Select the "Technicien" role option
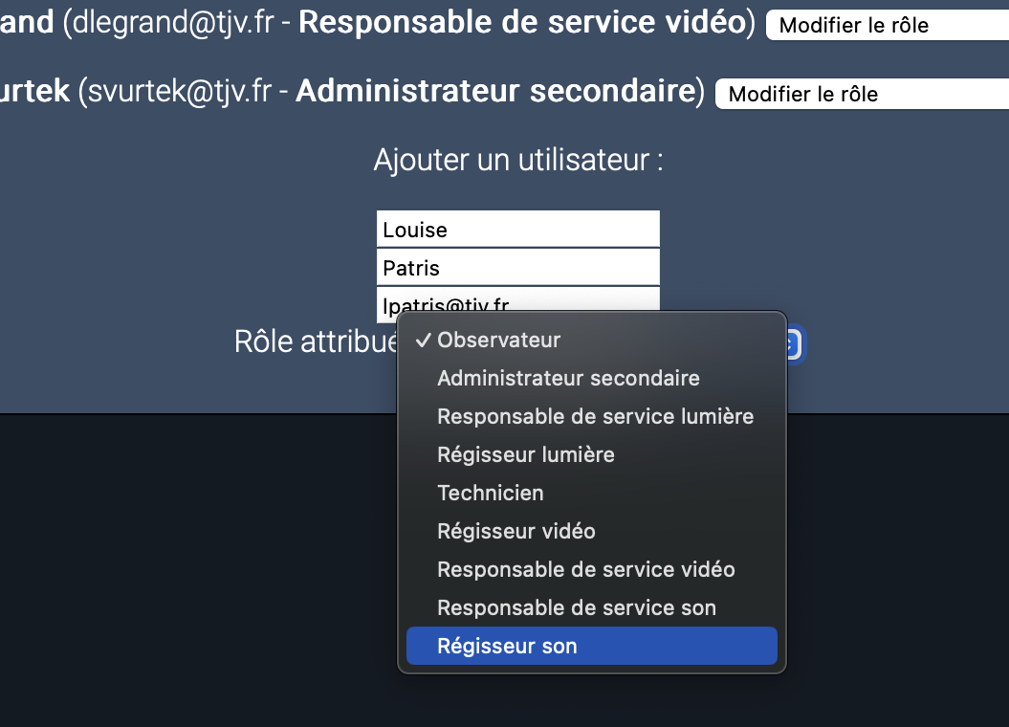 pos(490,493)
